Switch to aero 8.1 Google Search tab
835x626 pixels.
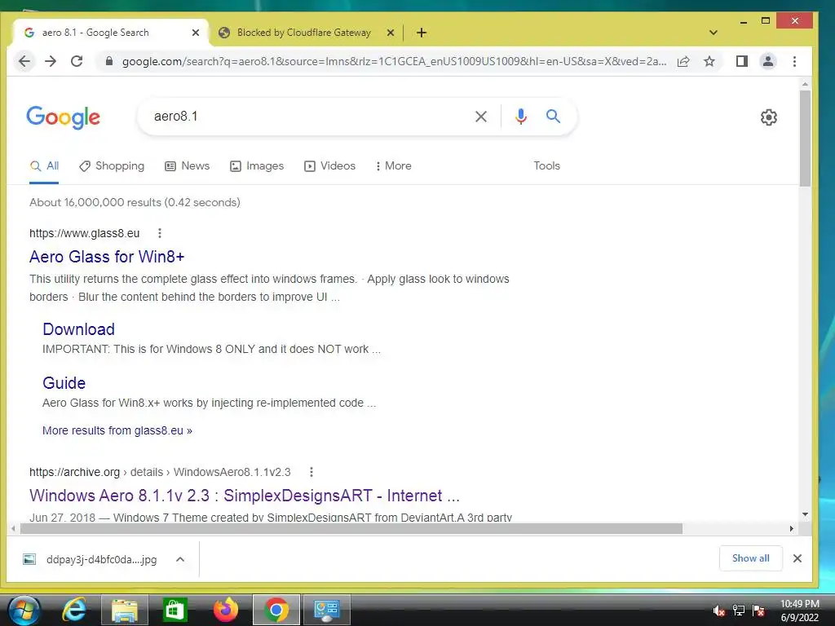(109, 33)
